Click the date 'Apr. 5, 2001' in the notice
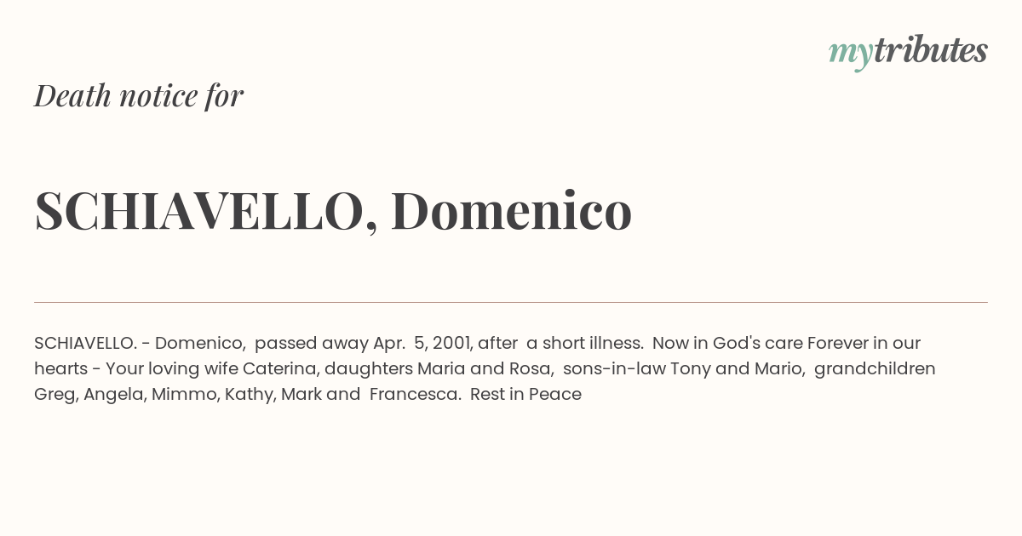 click(x=422, y=344)
